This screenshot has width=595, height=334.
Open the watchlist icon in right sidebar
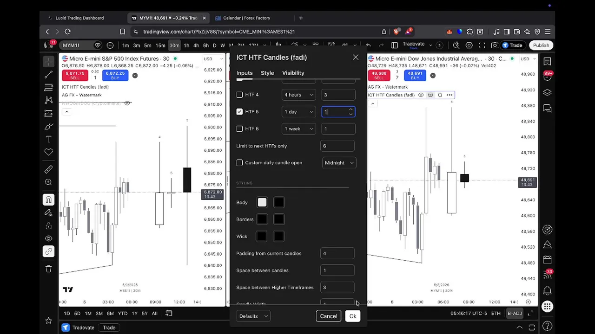(x=547, y=62)
